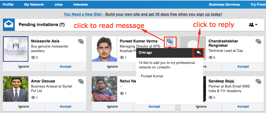The width and height of the screenshot is (266, 113).
Task: Ignore Sandeep Bajaj's invitation
Action: click(x=201, y=107)
